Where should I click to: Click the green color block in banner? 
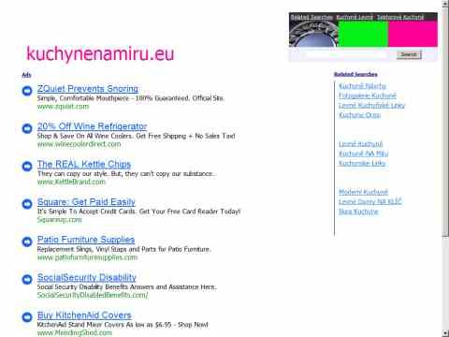(x=363, y=34)
